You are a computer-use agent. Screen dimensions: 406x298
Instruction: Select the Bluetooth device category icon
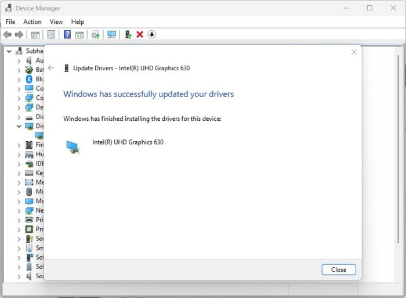point(29,79)
